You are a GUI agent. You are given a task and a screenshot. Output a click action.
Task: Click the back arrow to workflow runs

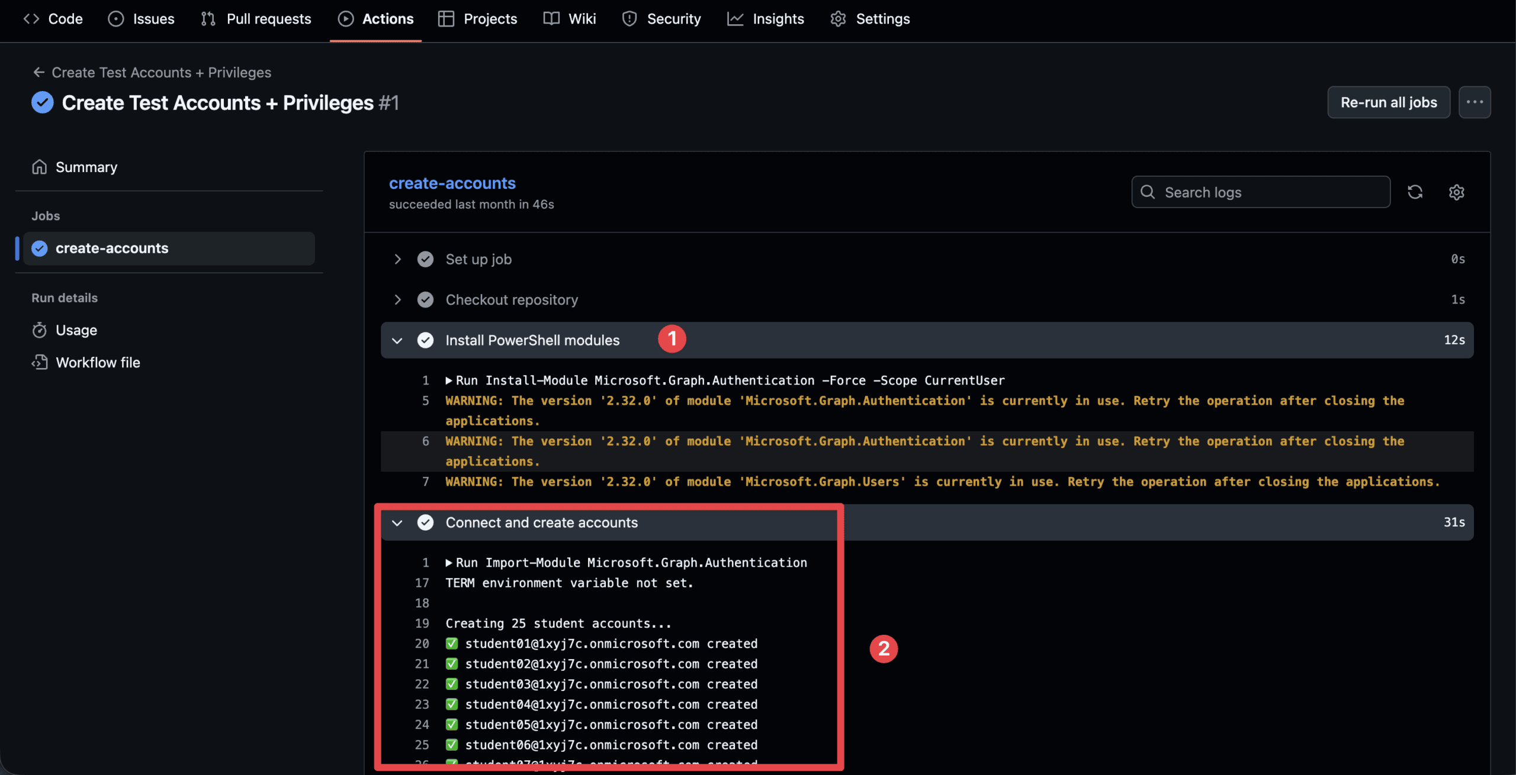tap(39, 72)
